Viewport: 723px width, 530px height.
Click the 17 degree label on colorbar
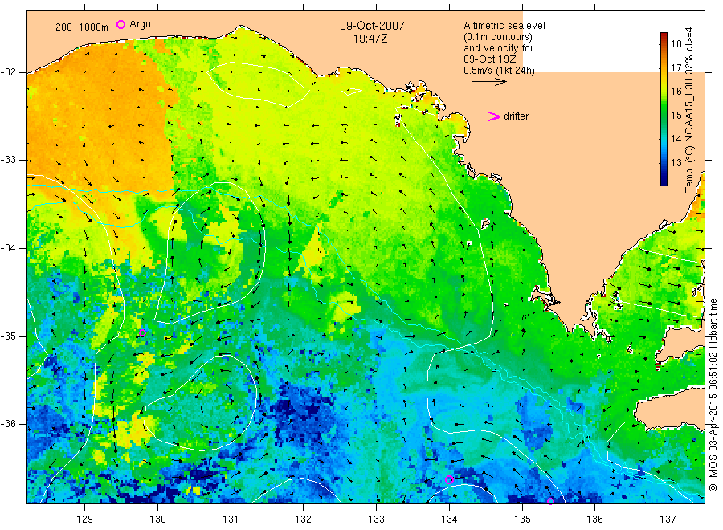(x=676, y=67)
